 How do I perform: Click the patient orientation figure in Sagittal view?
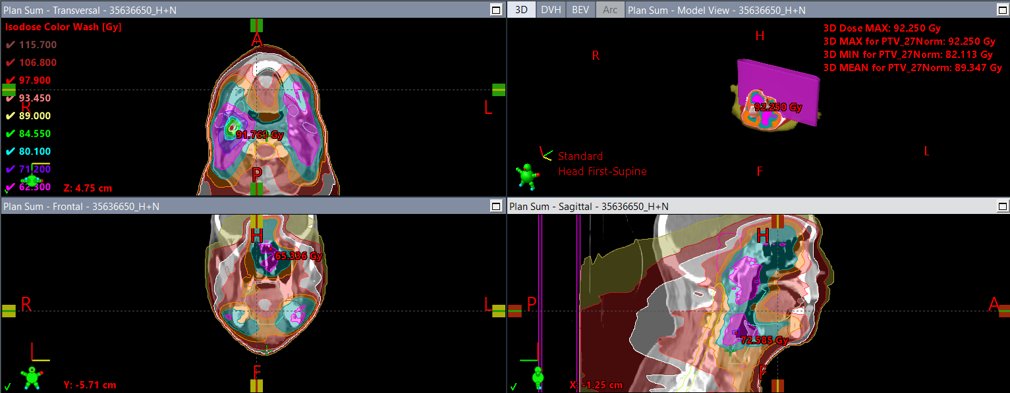click(538, 377)
